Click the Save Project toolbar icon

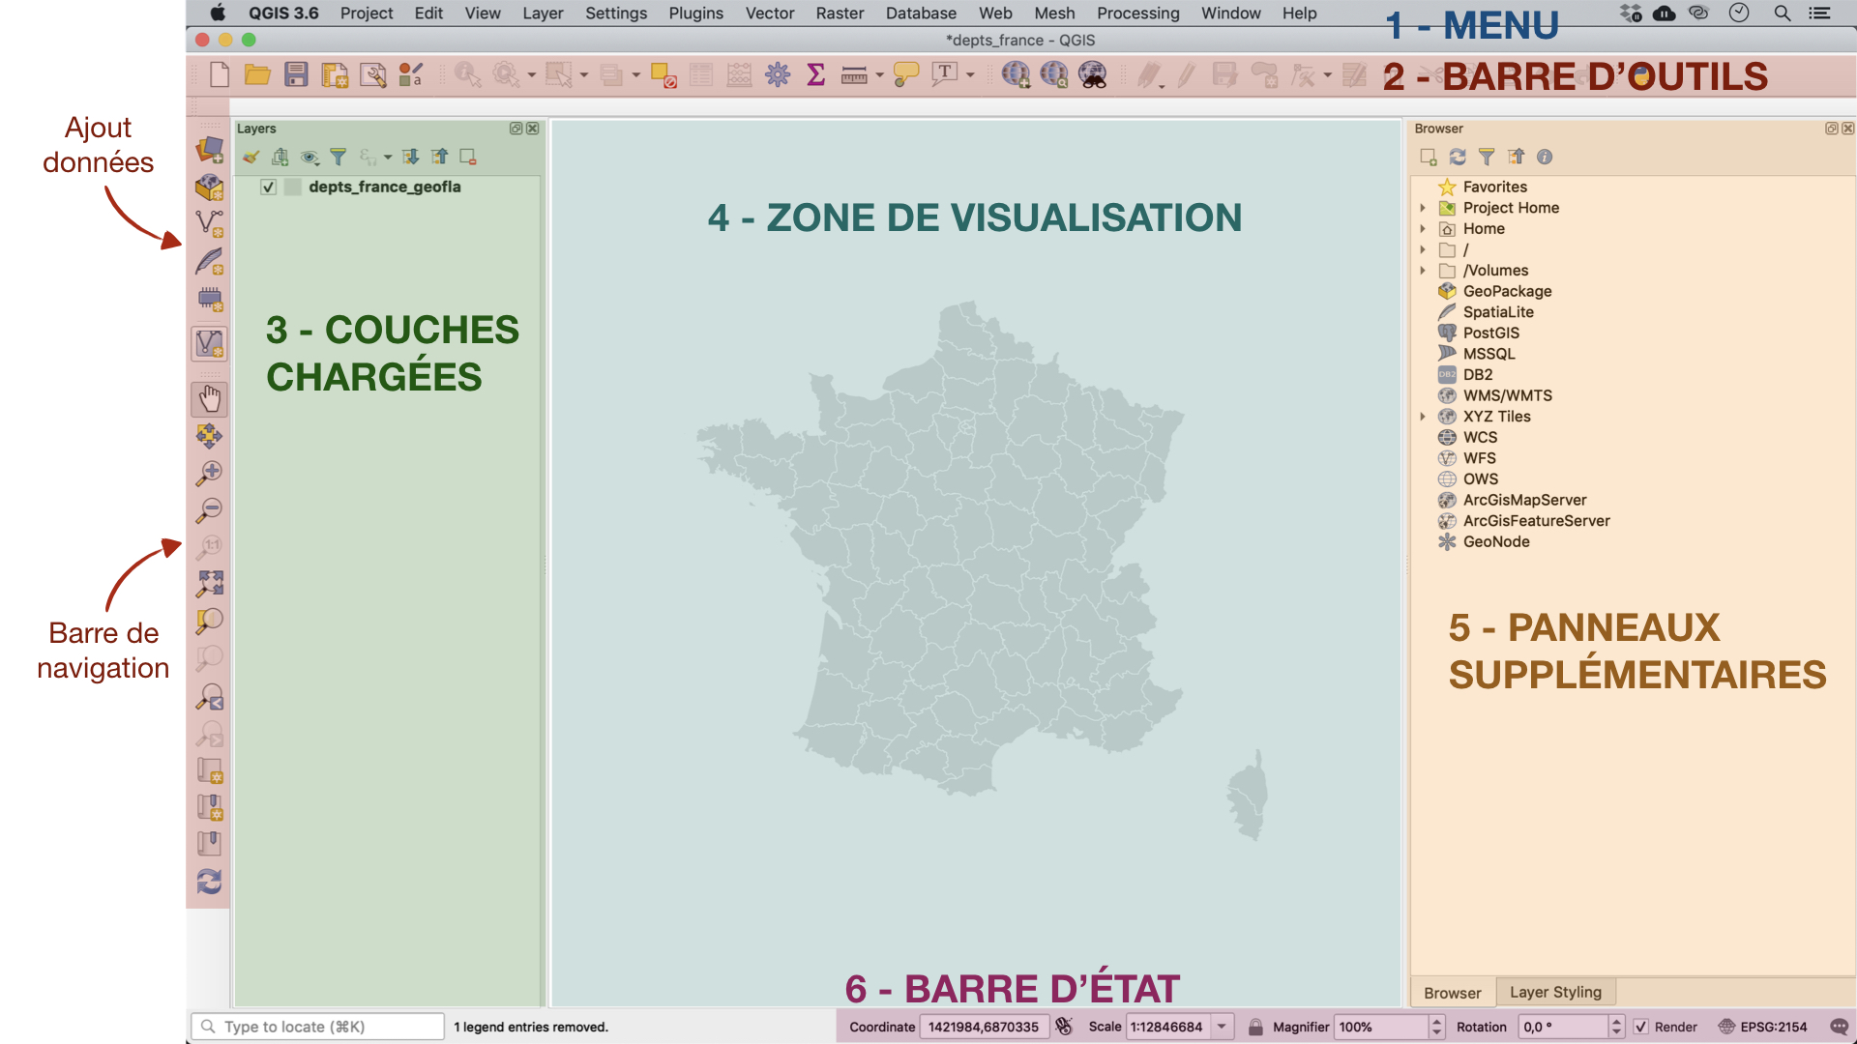[296, 74]
